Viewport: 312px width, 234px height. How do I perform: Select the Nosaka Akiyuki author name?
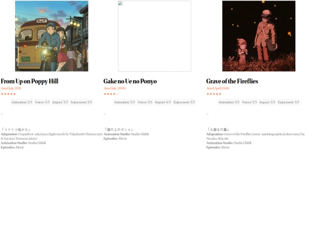(x=217, y=139)
